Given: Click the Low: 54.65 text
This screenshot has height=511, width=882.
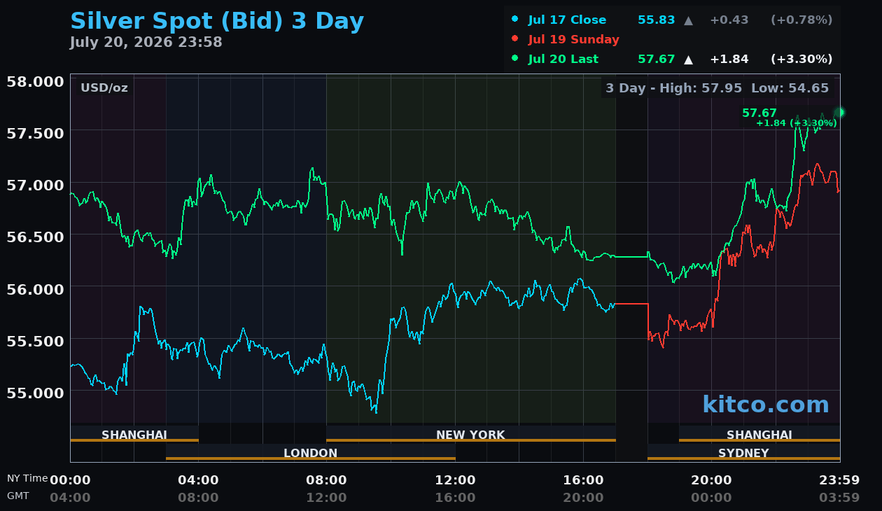Looking at the screenshot, I should pyautogui.click(x=790, y=88).
